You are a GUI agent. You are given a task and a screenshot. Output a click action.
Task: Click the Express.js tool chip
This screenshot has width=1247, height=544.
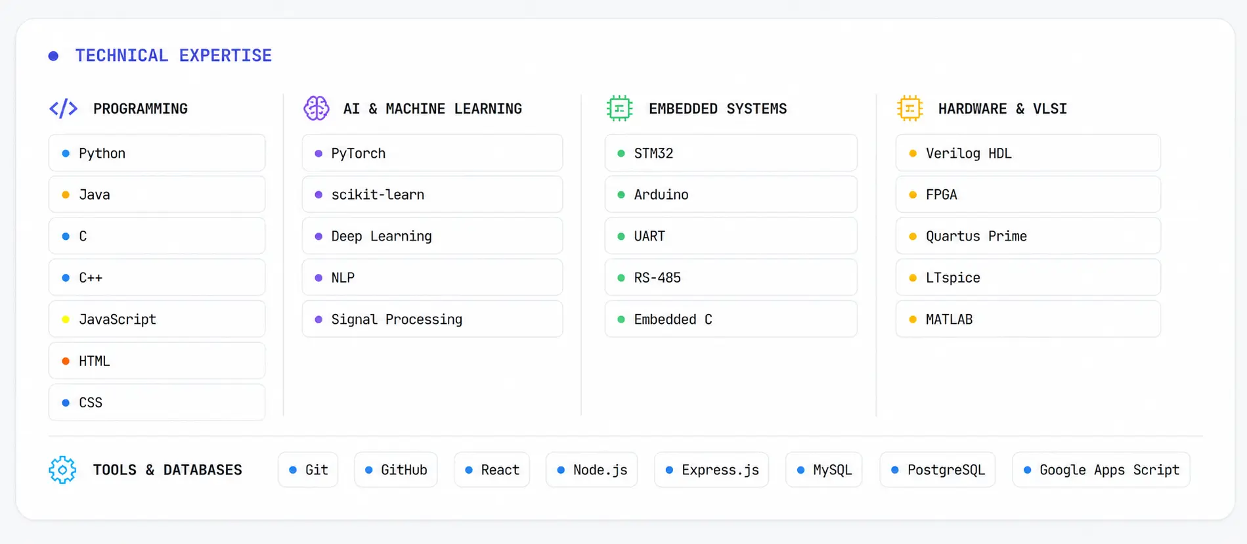(x=712, y=470)
